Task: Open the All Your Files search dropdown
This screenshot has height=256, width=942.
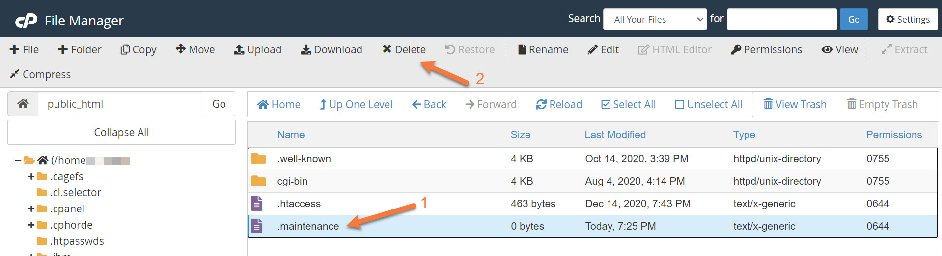Action: 655,20
